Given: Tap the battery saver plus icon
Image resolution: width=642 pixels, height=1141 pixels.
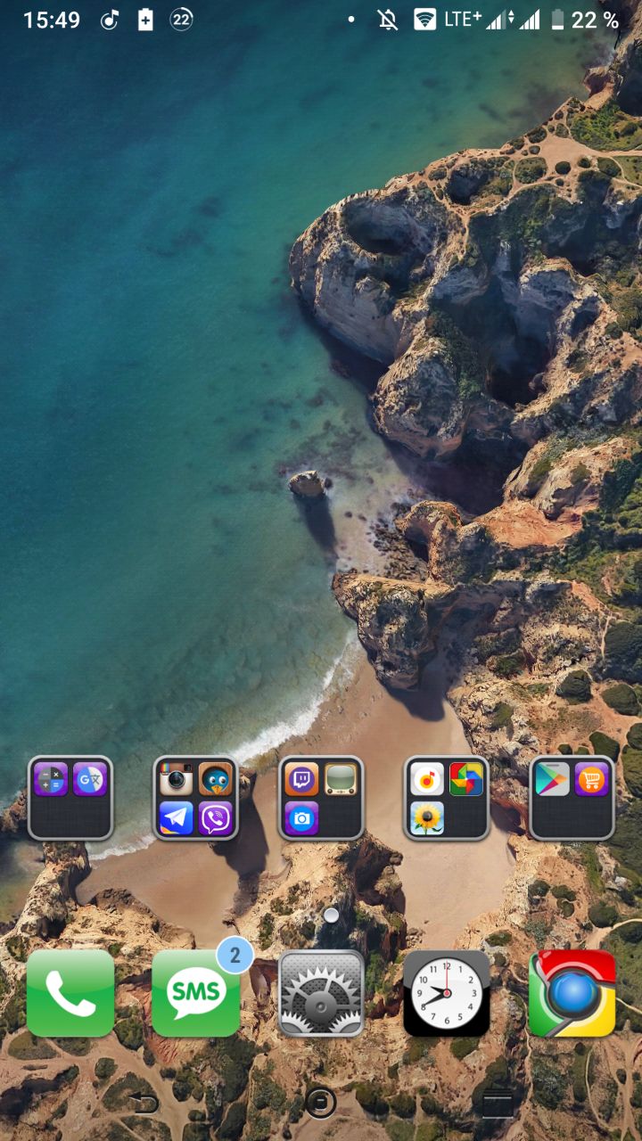Looking at the screenshot, I should 145,20.
